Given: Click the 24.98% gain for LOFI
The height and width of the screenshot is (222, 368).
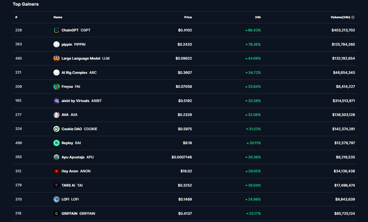Looking at the screenshot, I should 253,199.
